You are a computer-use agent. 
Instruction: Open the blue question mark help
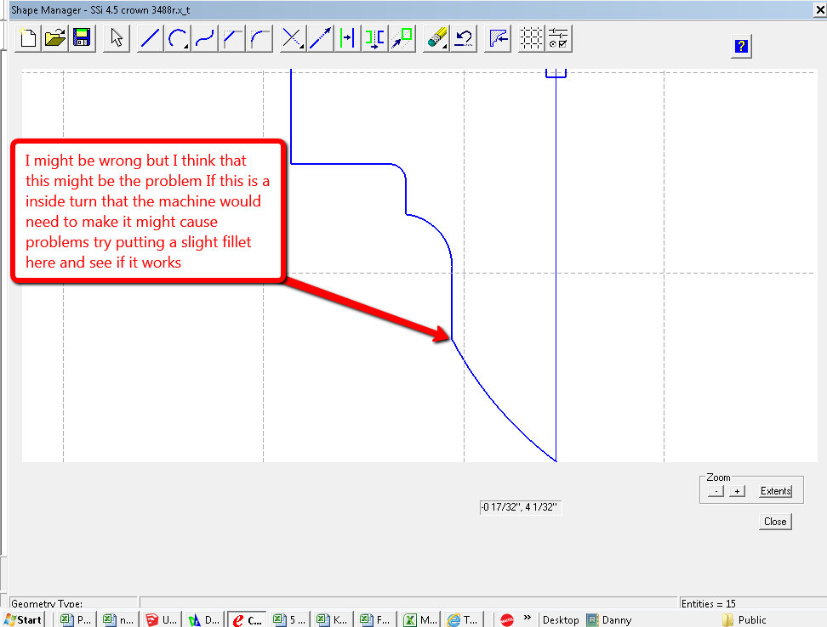pyautogui.click(x=741, y=47)
